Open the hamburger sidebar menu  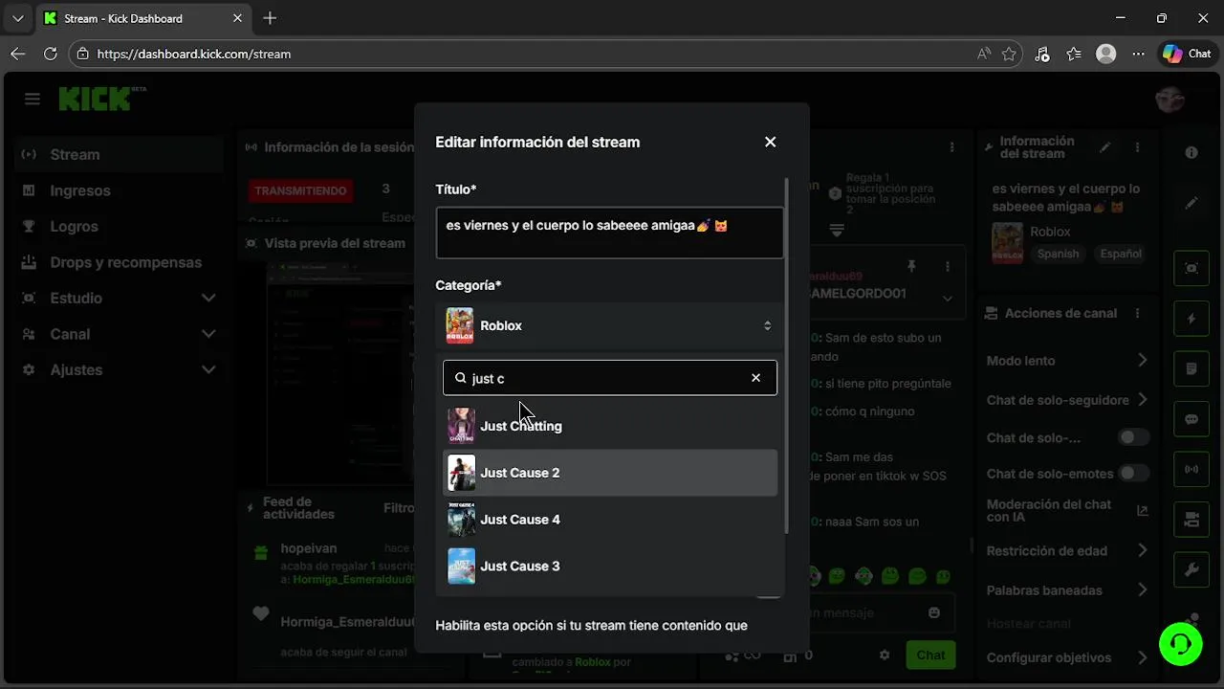pos(33,100)
